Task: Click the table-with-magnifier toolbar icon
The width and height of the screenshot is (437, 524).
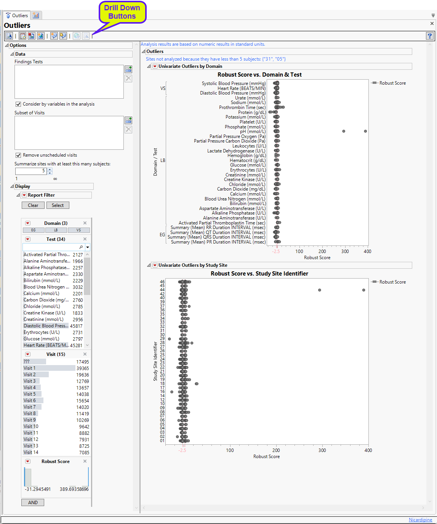Action: [22, 36]
